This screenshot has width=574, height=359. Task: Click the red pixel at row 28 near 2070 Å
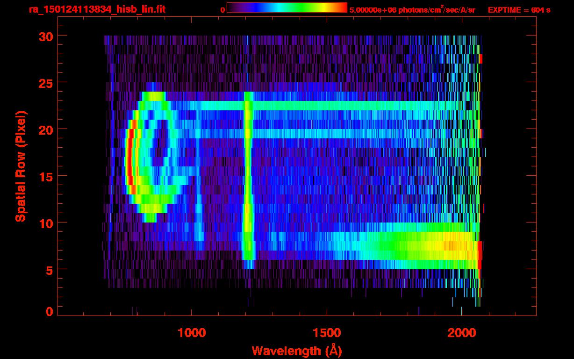pos(481,59)
